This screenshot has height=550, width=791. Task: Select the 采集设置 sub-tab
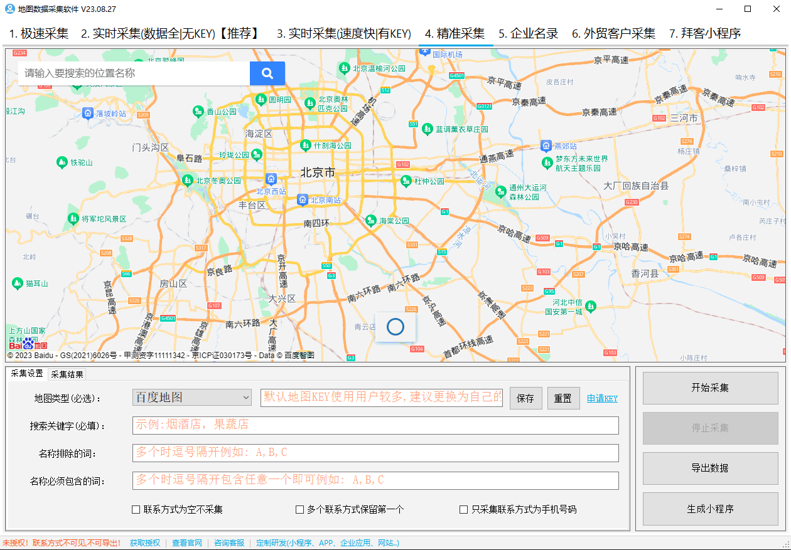[x=27, y=373]
